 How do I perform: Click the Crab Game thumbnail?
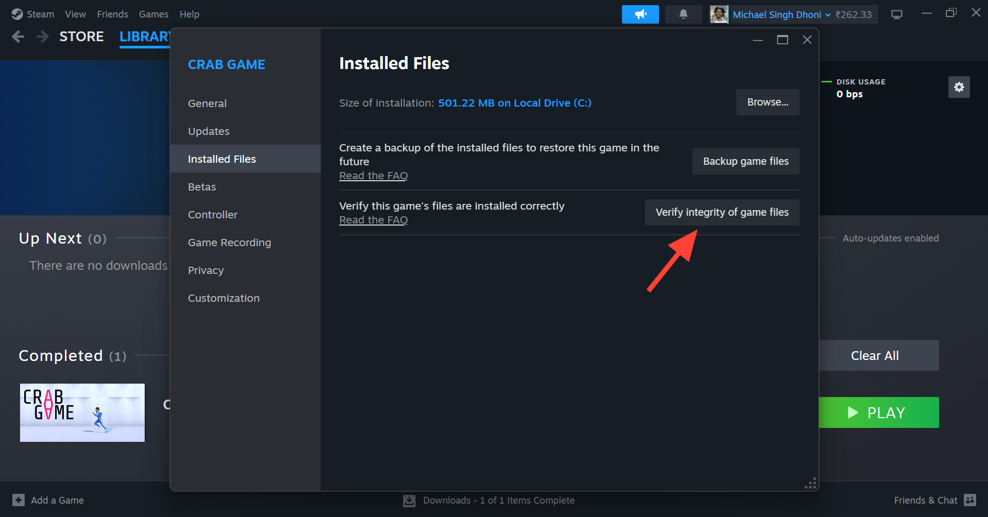point(82,412)
